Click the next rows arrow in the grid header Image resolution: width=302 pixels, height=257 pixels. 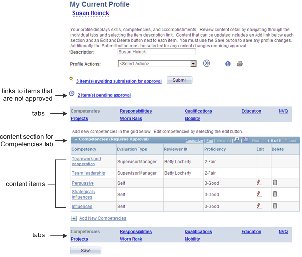tap(285, 140)
